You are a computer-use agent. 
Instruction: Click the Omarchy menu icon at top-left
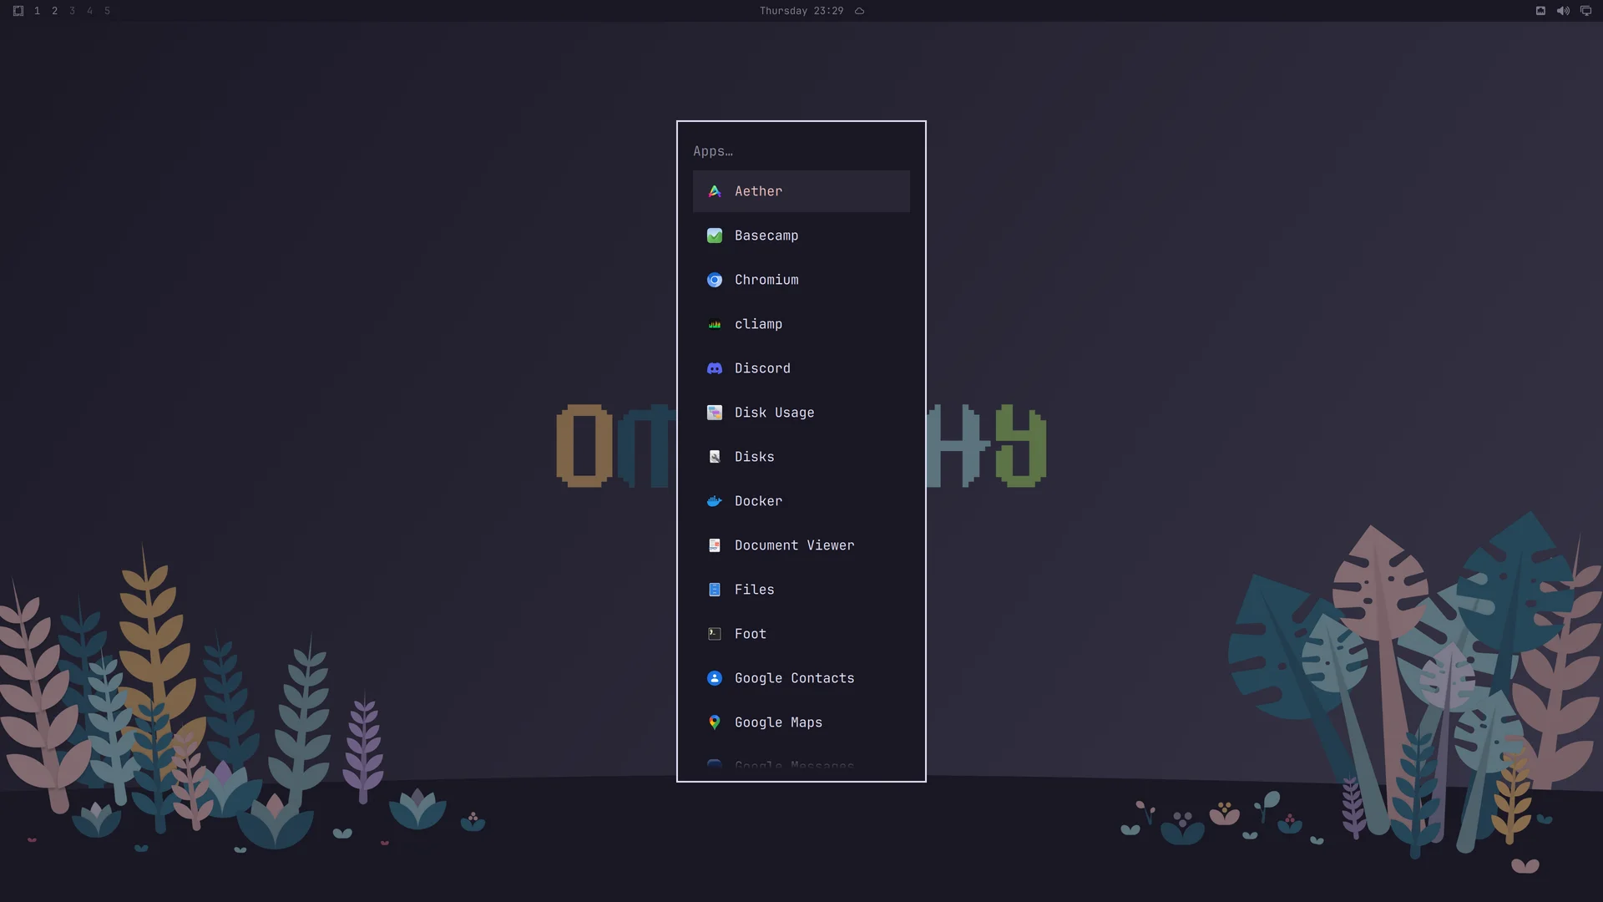point(18,11)
